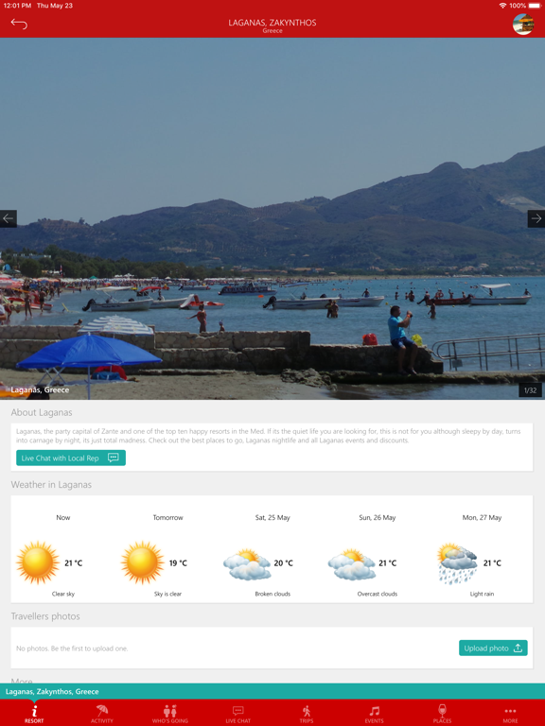The width and height of the screenshot is (545, 726).
Task: Click the 'Clear sky' label
Action: 63,594
